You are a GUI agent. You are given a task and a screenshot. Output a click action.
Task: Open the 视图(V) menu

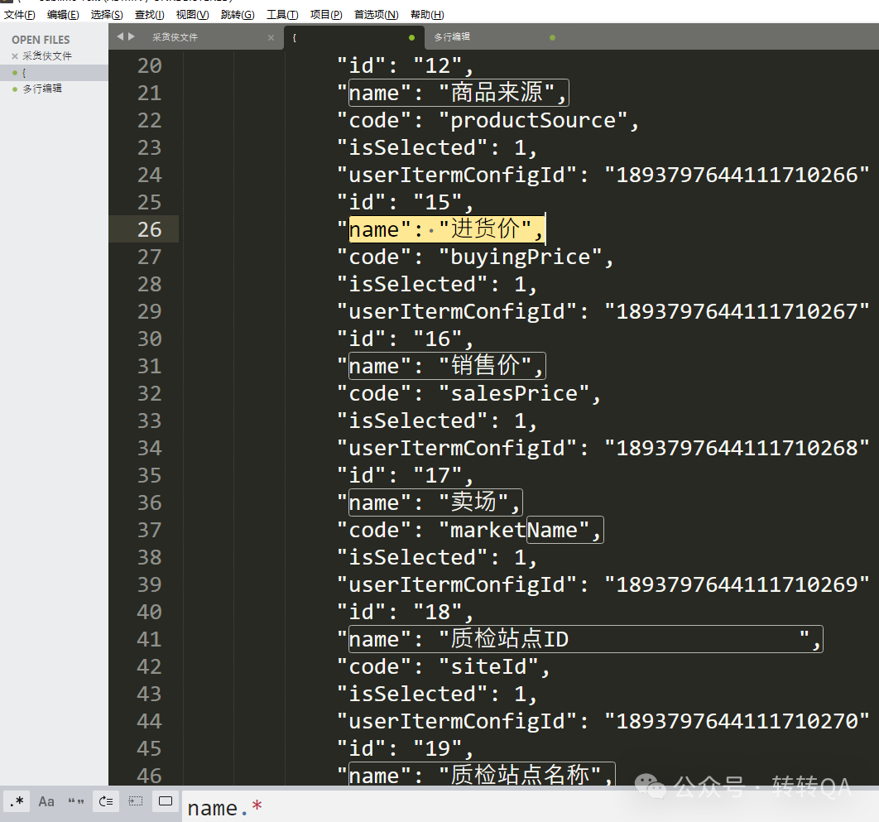192,15
